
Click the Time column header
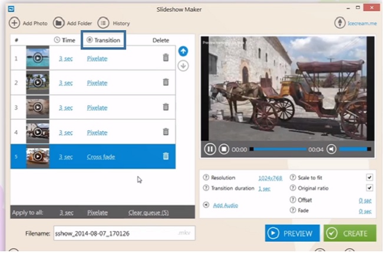[x=65, y=40]
